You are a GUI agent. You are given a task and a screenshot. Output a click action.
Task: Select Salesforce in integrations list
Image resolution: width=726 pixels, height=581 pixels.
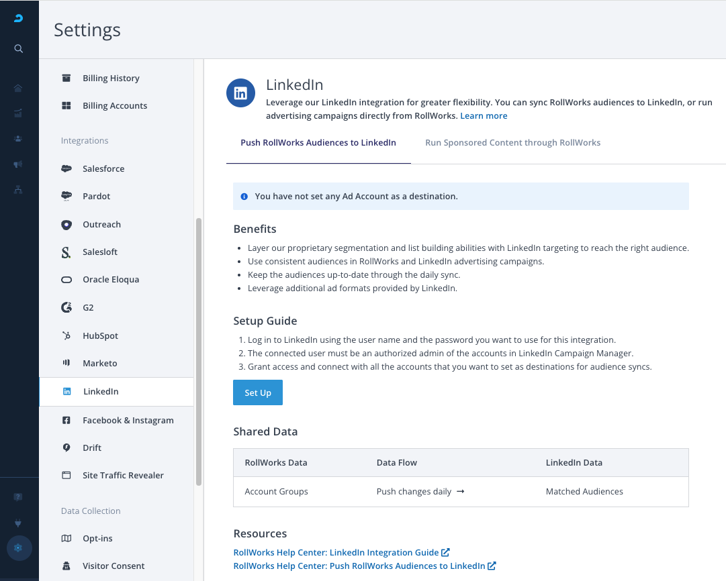[x=103, y=169]
